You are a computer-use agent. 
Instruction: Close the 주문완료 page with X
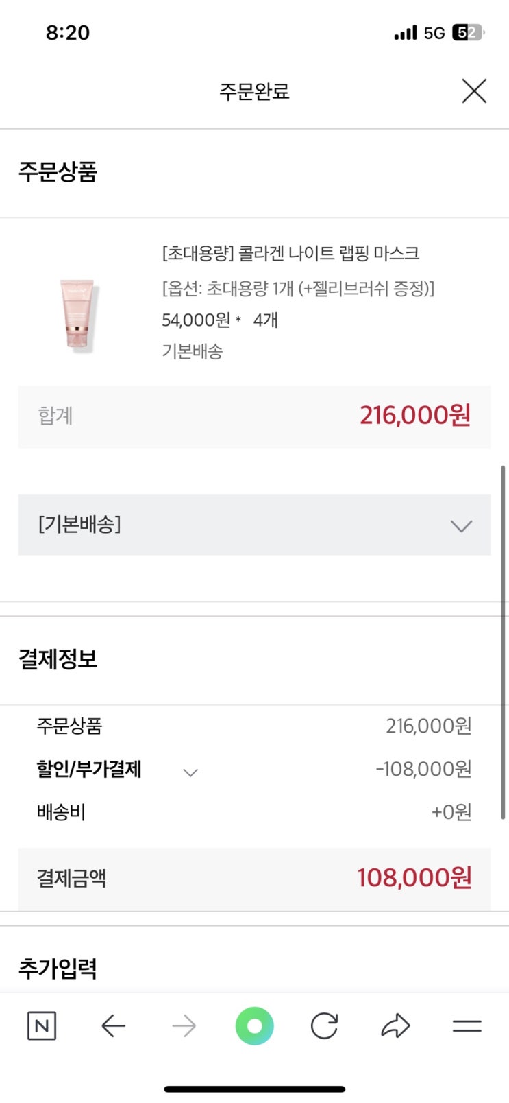(x=473, y=91)
